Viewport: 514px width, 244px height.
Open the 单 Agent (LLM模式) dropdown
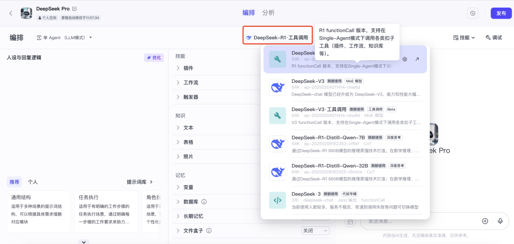64,38
